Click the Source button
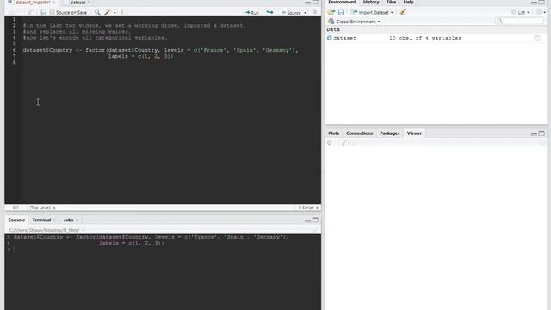Screen dimensions: 551x310 click(x=291, y=13)
